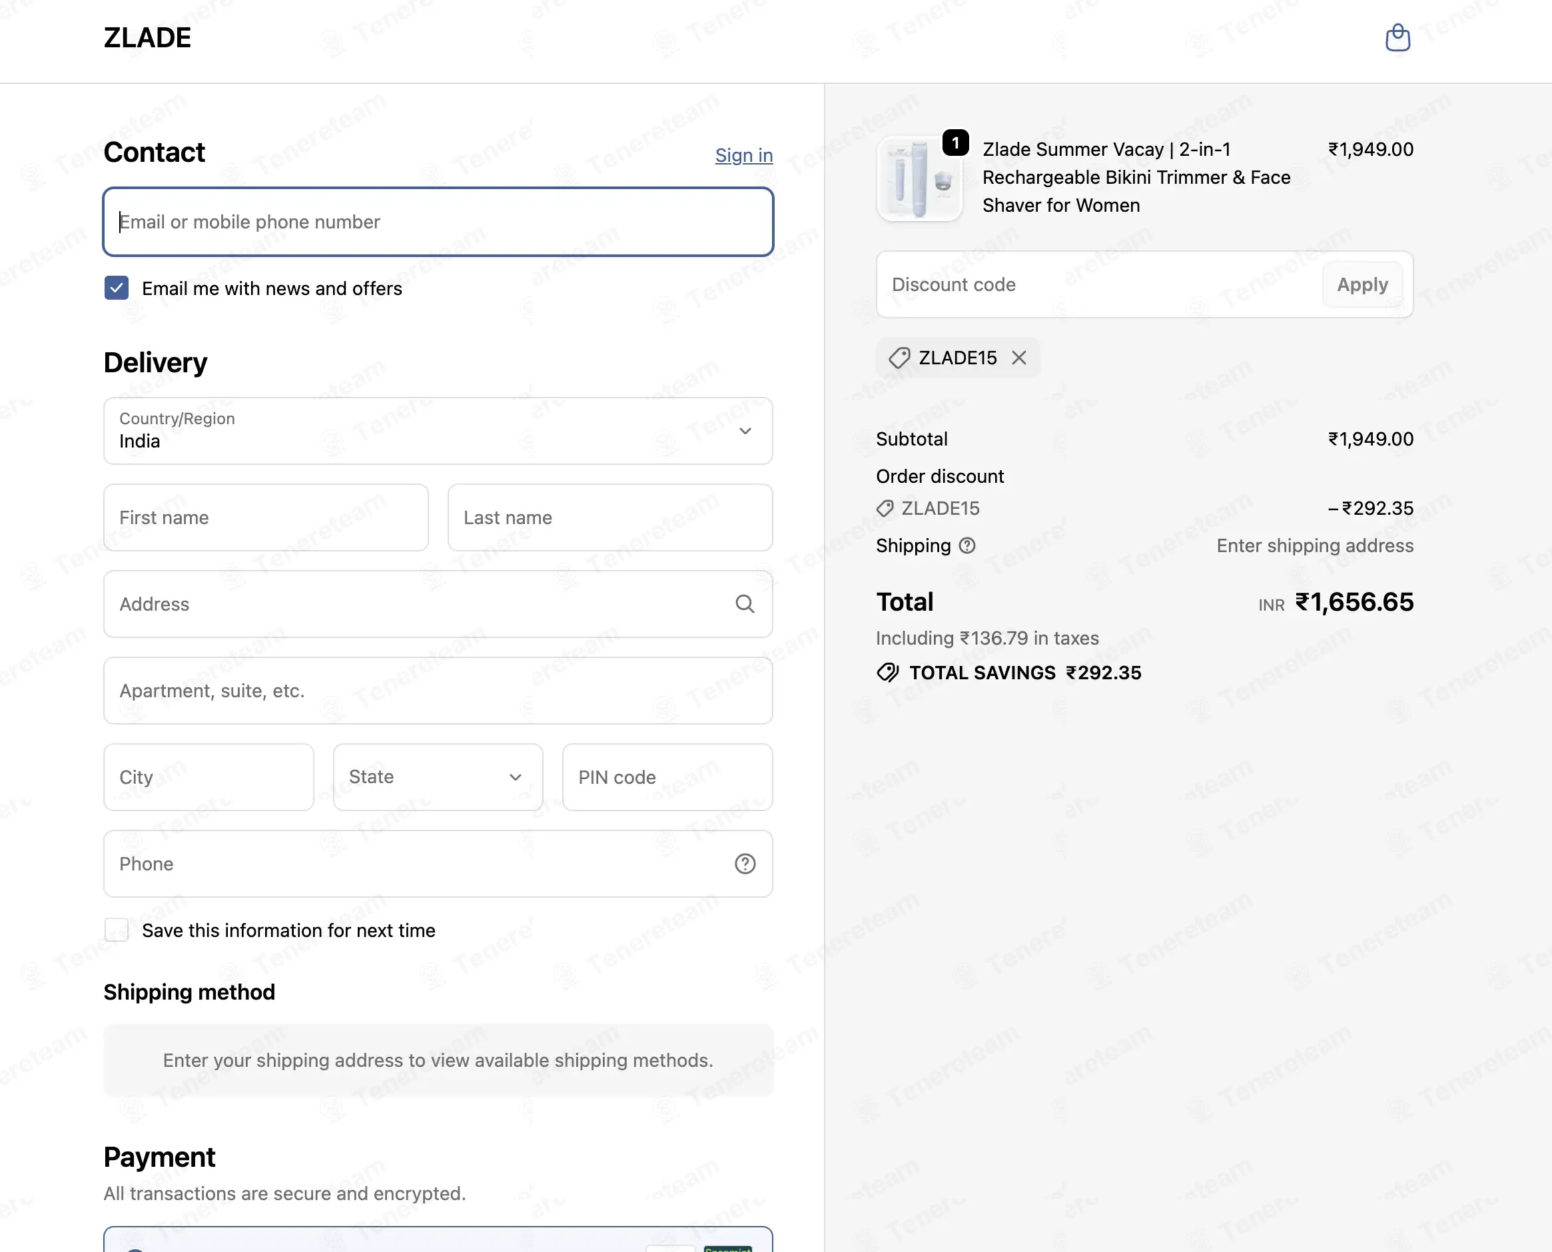The image size is (1552, 1252).
Task: Remove the ZLADE15 discount code
Action: (1018, 358)
